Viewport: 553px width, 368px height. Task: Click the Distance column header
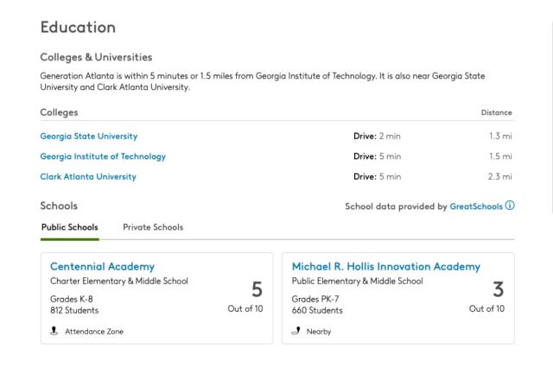point(496,113)
